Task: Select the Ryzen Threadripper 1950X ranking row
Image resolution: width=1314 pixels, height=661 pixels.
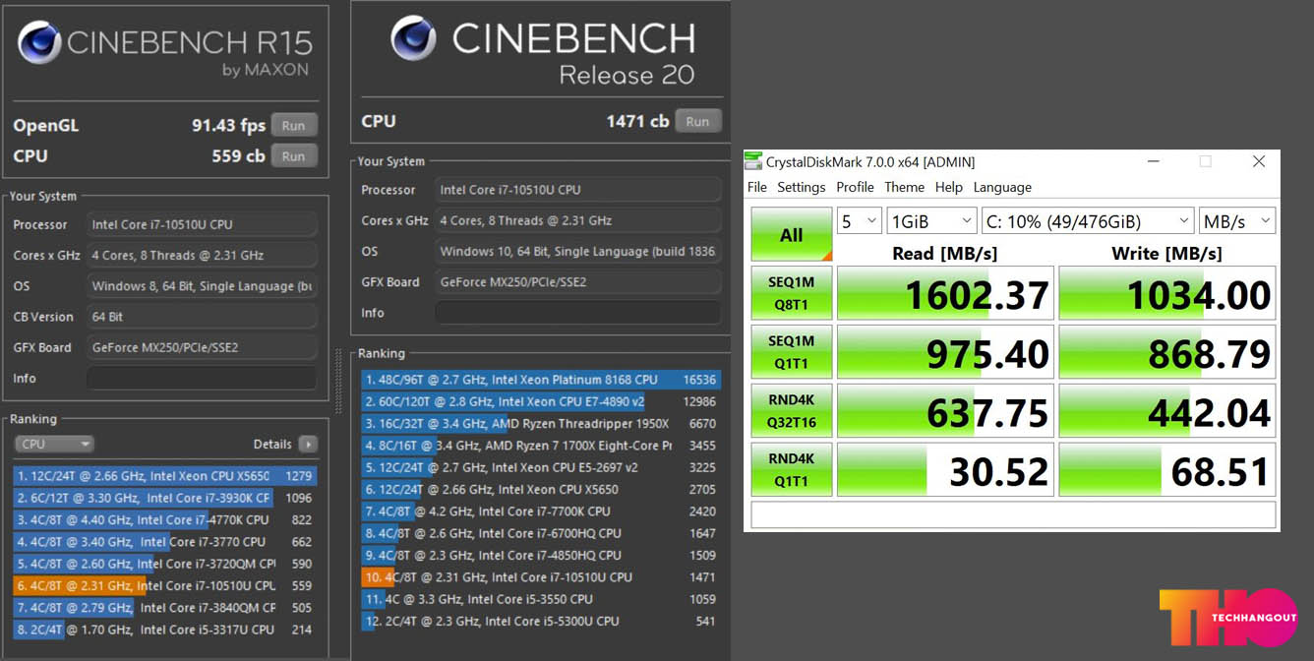Action: point(541,423)
